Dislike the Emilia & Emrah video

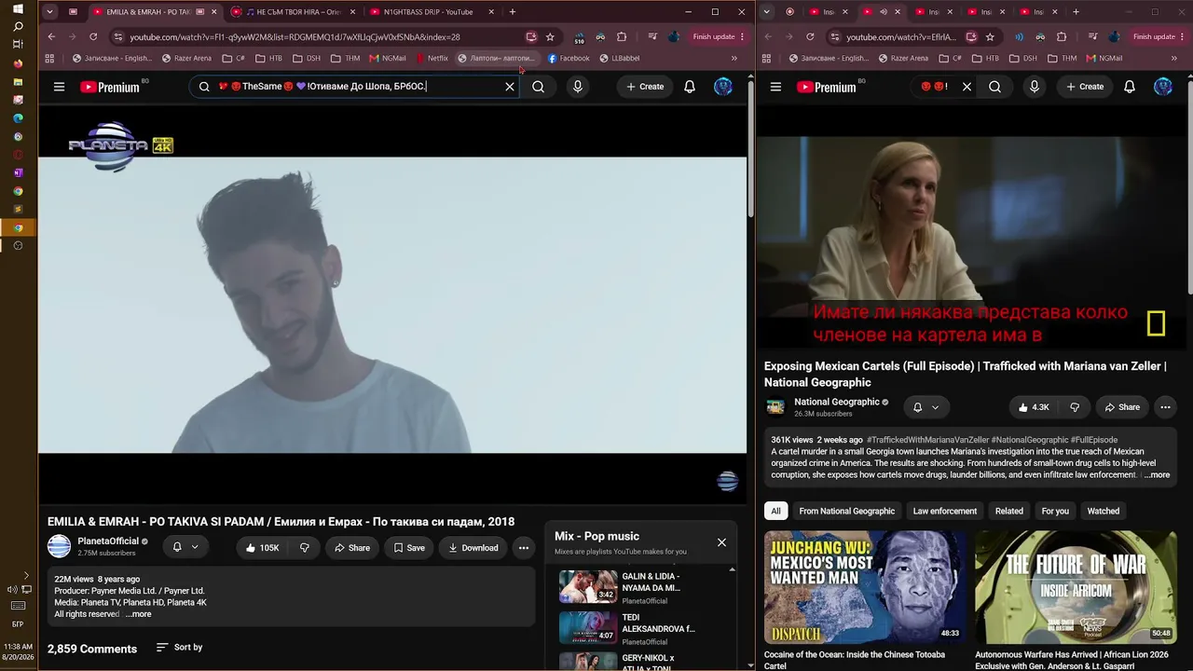pos(304,548)
